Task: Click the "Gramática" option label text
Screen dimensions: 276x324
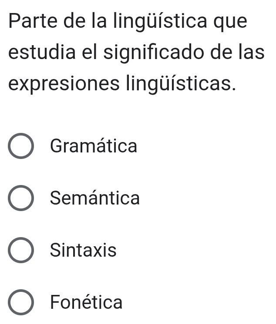Action: [94, 146]
